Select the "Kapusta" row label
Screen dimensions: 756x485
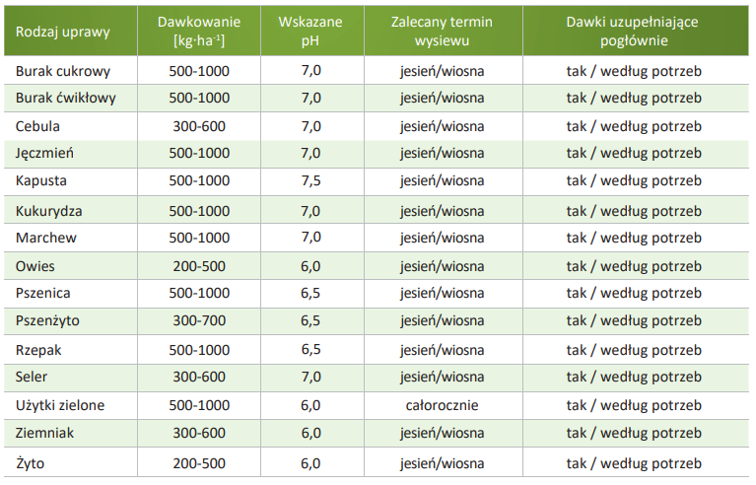[x=42, y=181]
